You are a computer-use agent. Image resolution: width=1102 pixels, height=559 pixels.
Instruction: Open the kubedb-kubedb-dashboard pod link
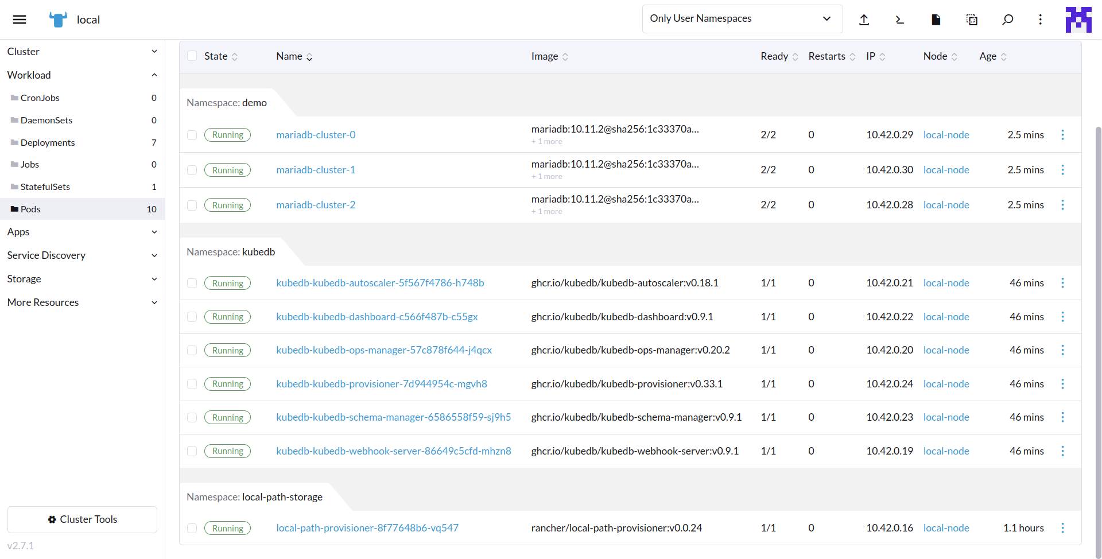click(x=377, y=316)
